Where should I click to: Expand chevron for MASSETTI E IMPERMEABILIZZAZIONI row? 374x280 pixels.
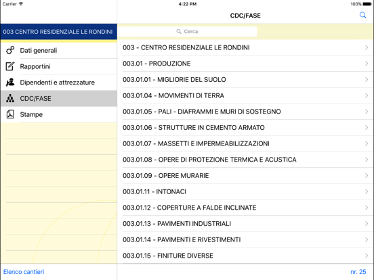pos(367,143)
